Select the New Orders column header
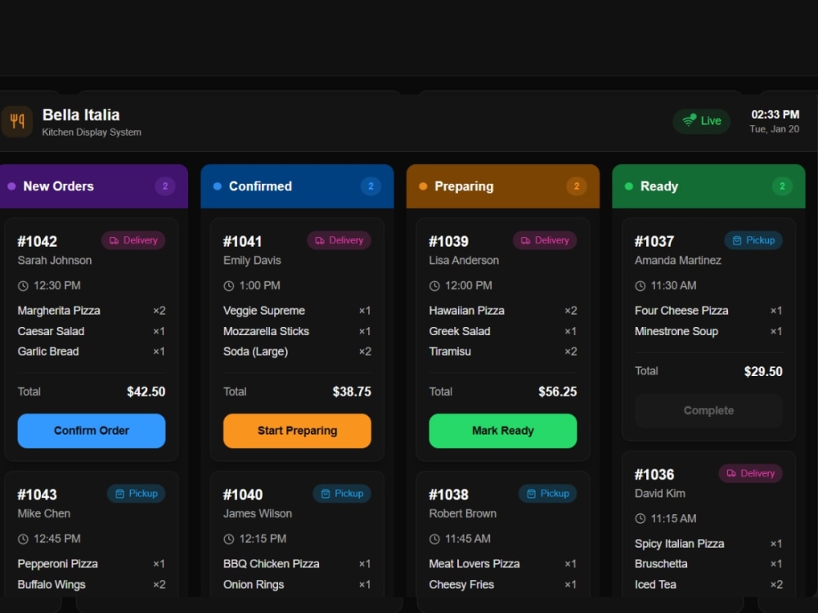The width and height of the screenshot is (818, 613). click(93, 186)
